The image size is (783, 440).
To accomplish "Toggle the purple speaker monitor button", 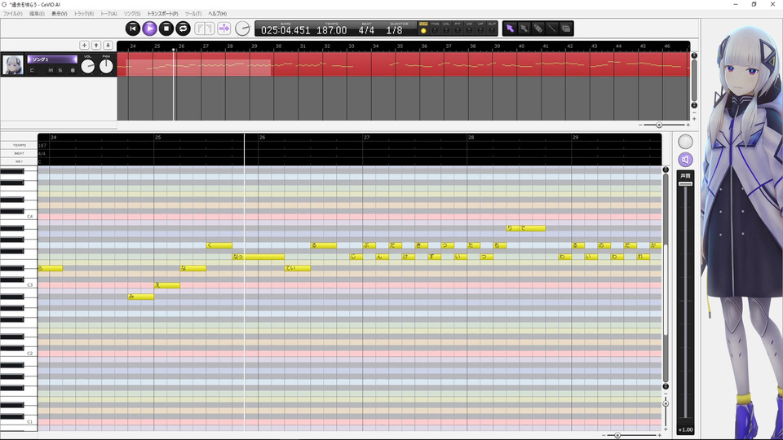I will [x=685, y=160].
